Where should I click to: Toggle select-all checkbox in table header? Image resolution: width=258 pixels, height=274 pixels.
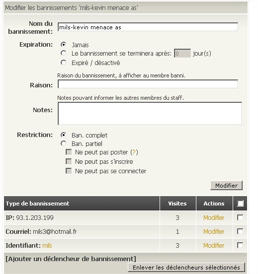(240, 204)
